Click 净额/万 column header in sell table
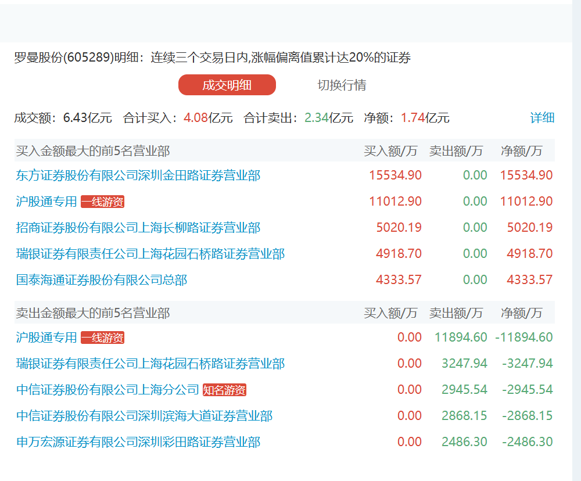The image size is (581, 481). [521, 314]
